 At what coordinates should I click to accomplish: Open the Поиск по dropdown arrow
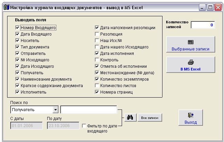[55, 110]
